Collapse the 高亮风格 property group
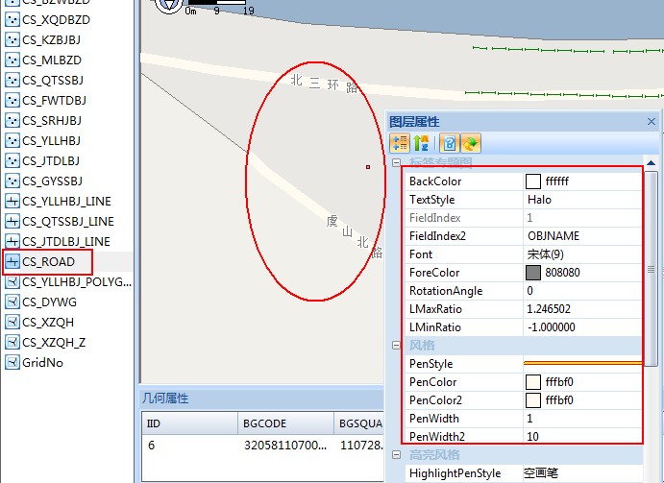The width and height of the screenshot is (664, 483). coord(396,455)
